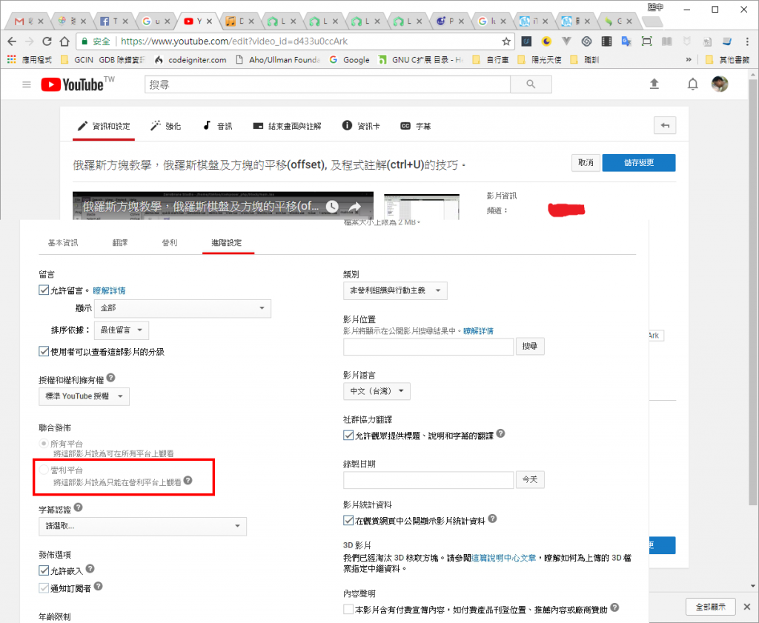Viewport: 759px width, 623px height.
Task: Open the YouTube hamburger guide menu
Action: [27, 84]
